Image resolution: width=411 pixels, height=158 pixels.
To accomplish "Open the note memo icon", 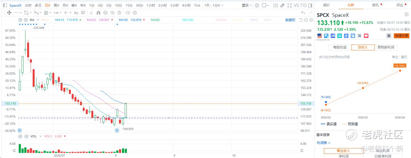I will [359, 36].
